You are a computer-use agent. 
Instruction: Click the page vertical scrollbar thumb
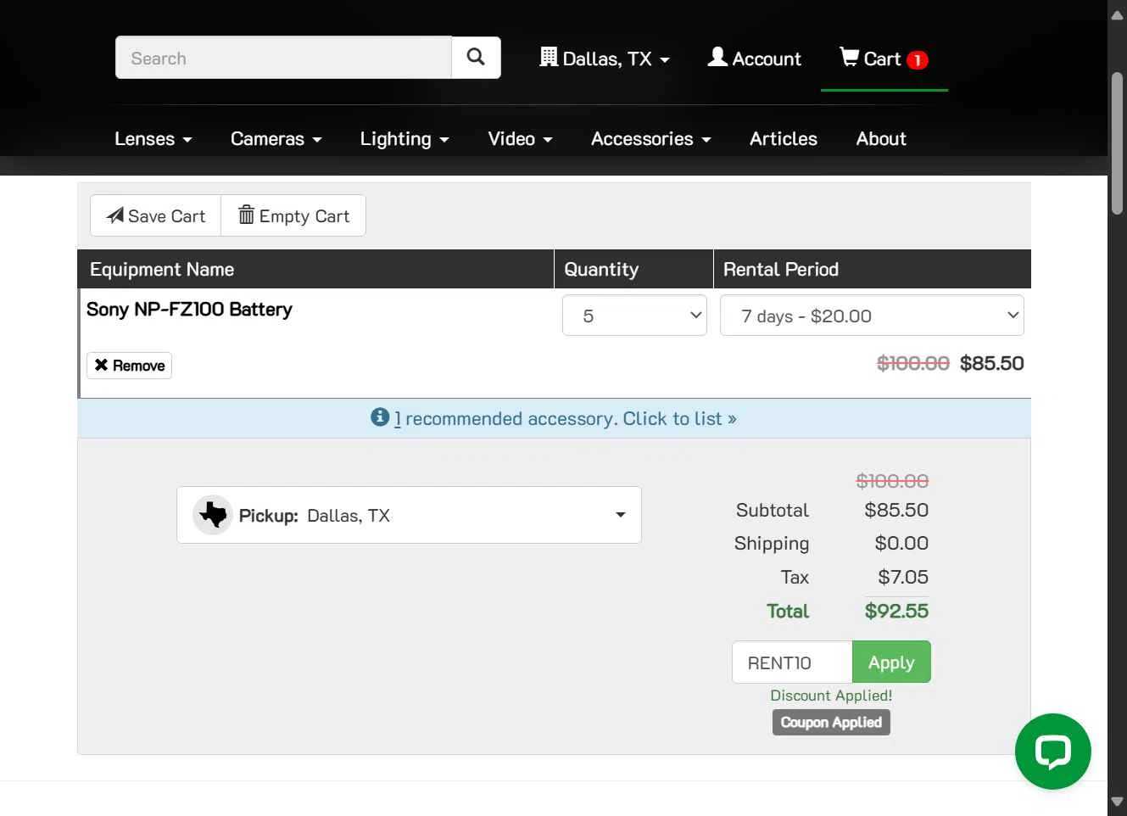click(1117, 143)
